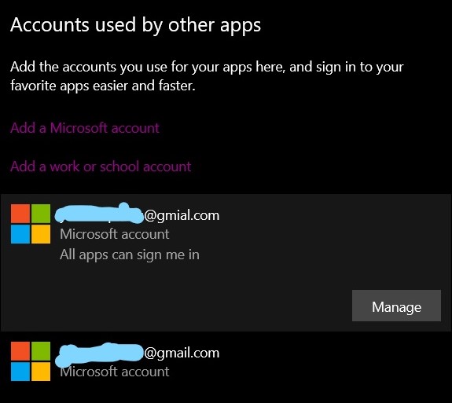
Task: Select the @gmail.com account entry
Action: 226,361
